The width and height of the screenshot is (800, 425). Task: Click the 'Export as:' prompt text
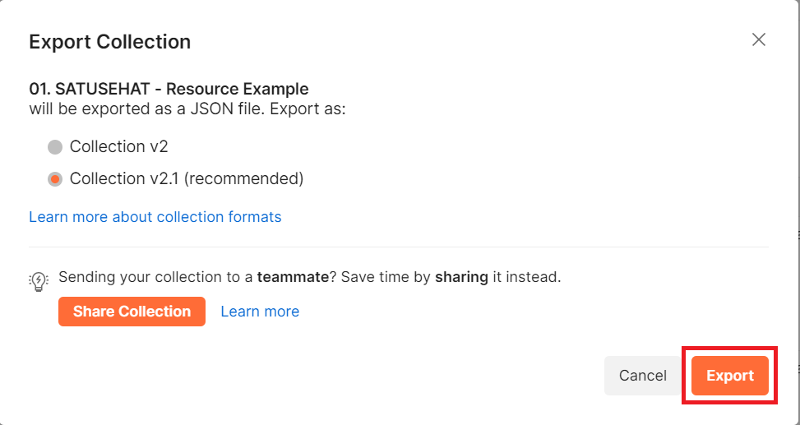coord(308,109)
